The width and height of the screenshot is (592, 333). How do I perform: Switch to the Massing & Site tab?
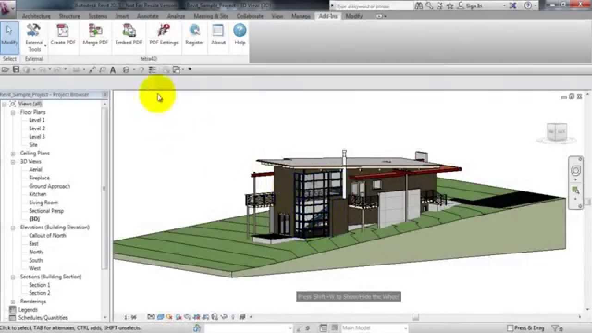pos(211,16)
